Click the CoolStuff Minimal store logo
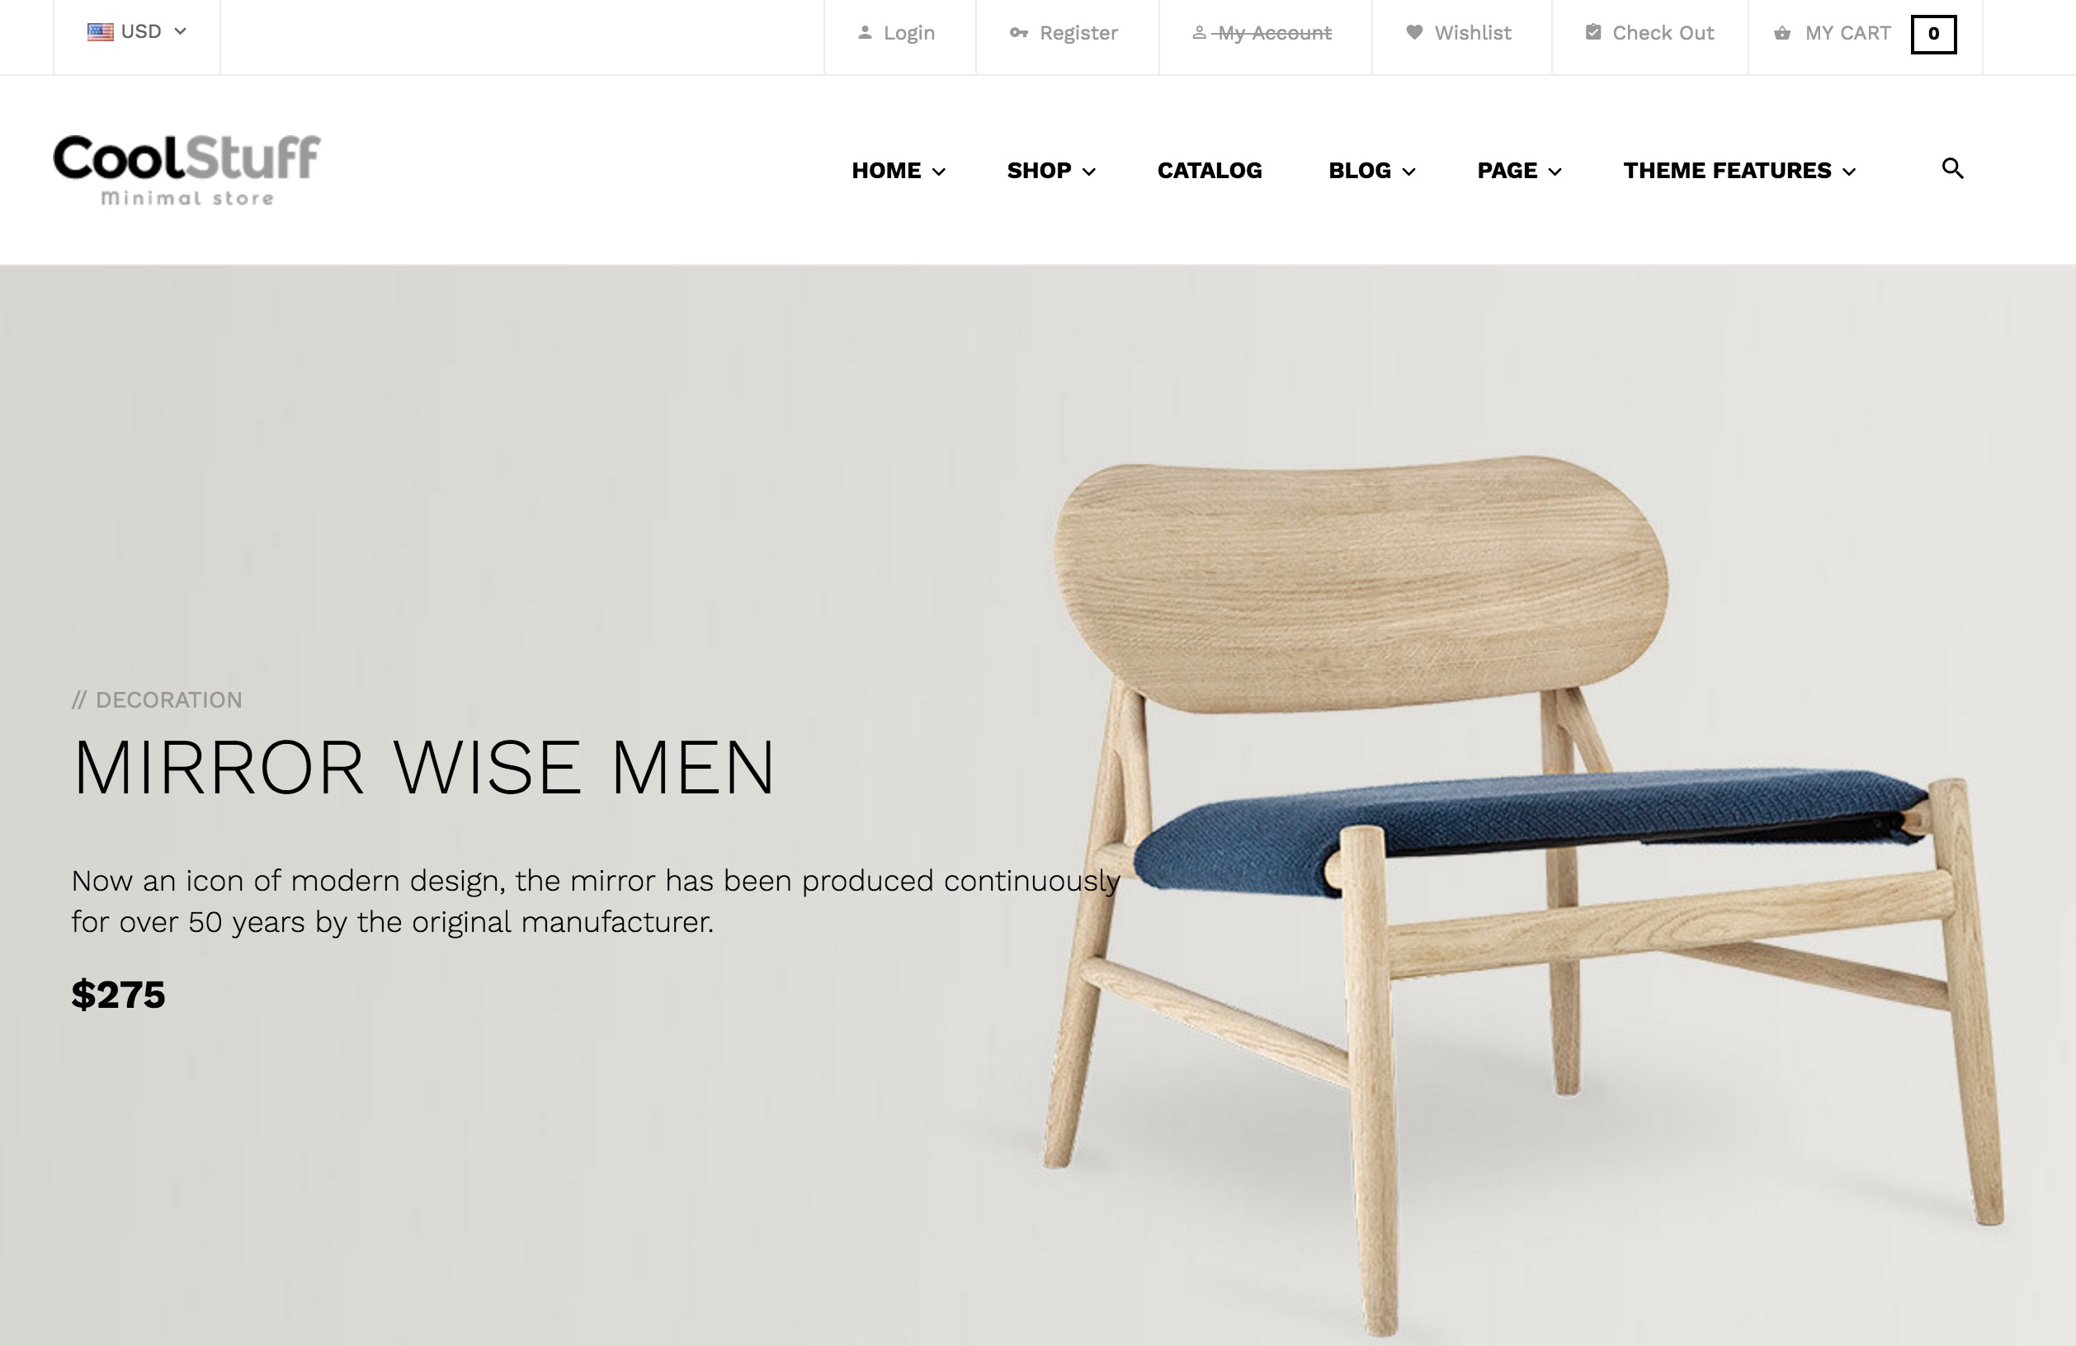This screenshot has width=2076, height=1346. (x=186, y=170)
